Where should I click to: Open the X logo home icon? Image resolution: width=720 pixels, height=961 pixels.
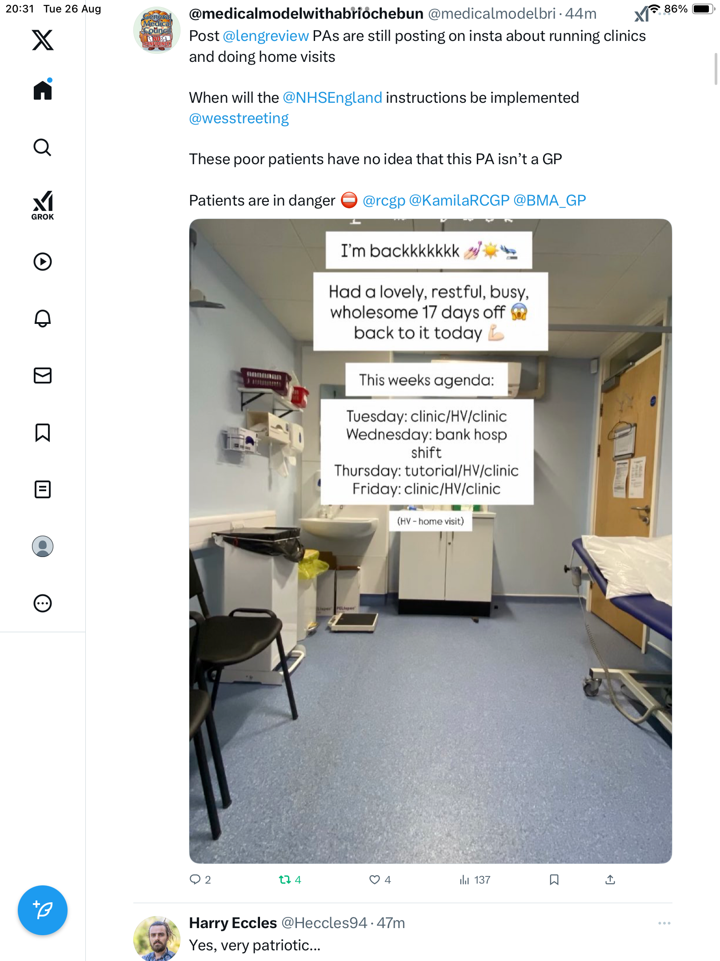coord(43,40)
